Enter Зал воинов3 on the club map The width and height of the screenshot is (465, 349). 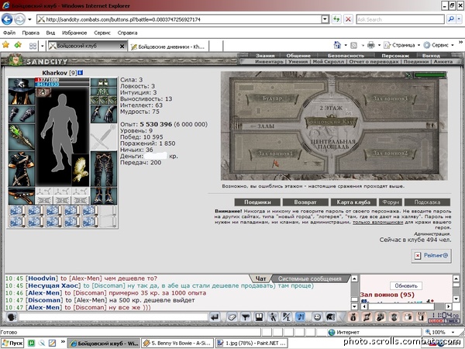click(x=390, y=98)
